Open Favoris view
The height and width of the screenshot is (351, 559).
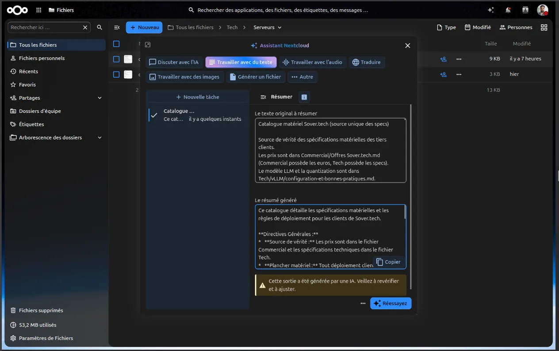pyautogui.click(x=56, y=84)
